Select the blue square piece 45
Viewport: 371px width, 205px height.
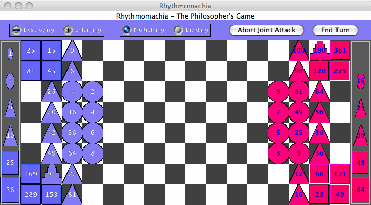(52, 71)
